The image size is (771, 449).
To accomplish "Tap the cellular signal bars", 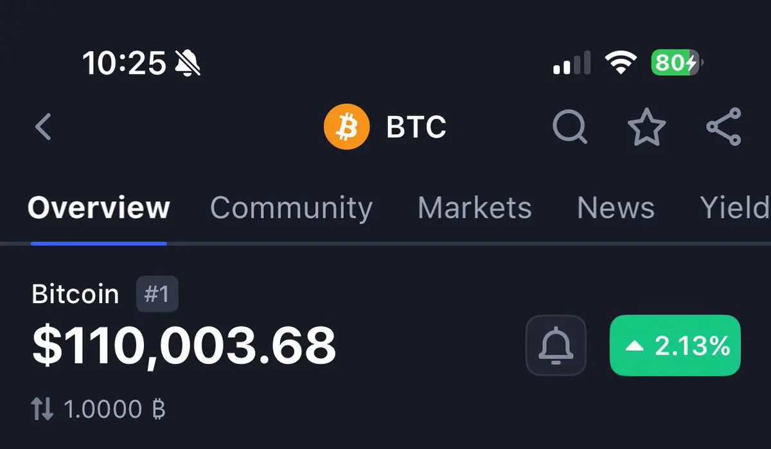I will pos(571,64).
